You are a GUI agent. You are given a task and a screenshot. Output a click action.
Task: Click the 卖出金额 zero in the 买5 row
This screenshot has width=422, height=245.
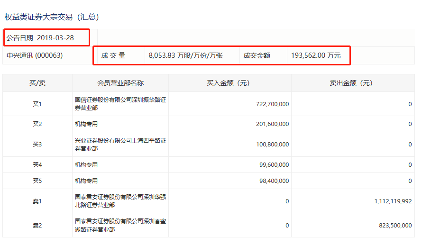click(410, 181)
